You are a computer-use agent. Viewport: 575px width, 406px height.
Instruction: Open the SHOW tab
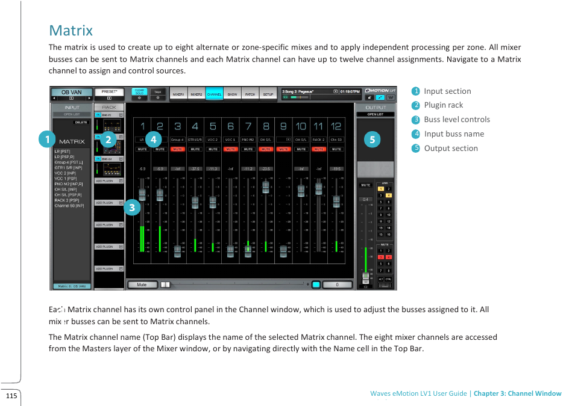tap(232, 94)
